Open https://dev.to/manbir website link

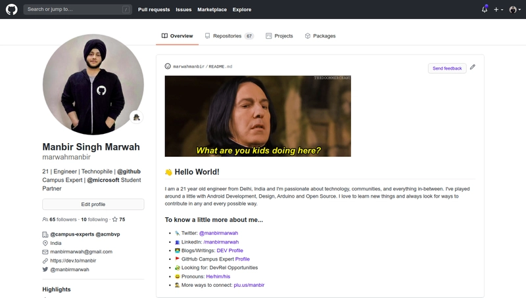[73, 261]
